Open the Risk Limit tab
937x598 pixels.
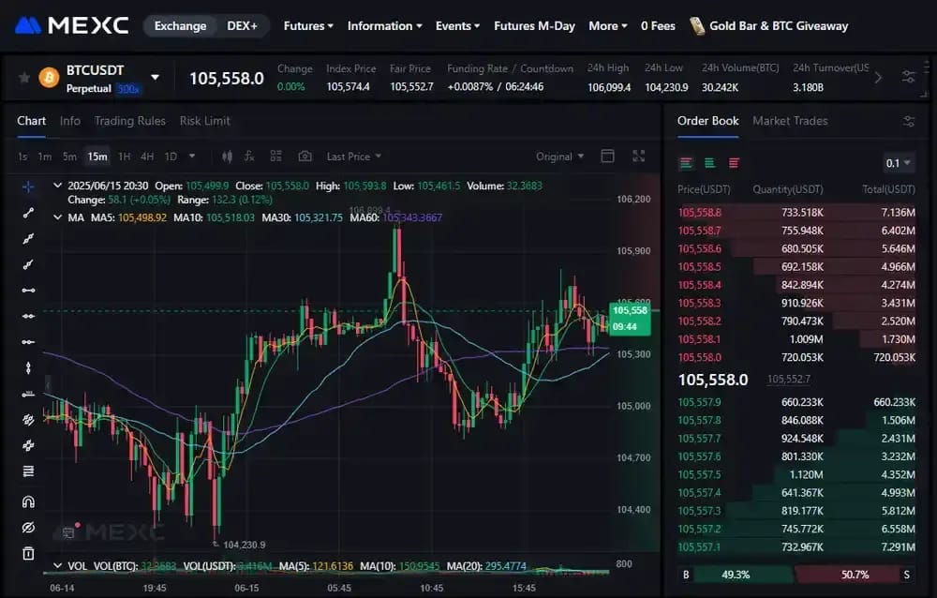205,121
